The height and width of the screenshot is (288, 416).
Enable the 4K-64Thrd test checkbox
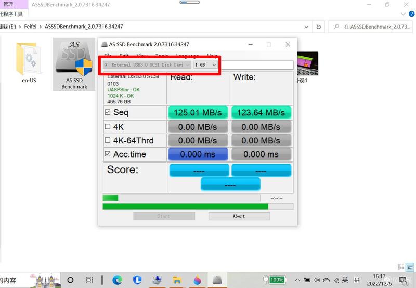click(x=108, y=140)
